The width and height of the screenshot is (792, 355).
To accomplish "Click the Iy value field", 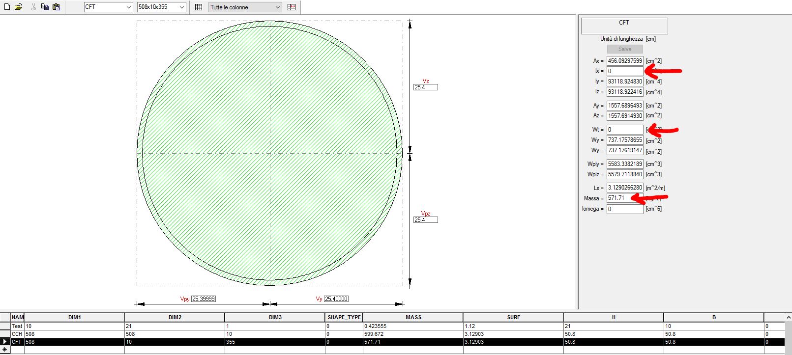I will (625, 82).
